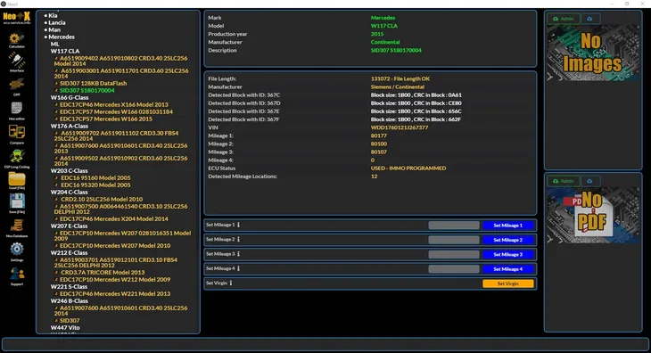Select A6519009402 CRD3.40 Model 2014 entry
This screenshot has height=353, width=651.
[120, 61]
